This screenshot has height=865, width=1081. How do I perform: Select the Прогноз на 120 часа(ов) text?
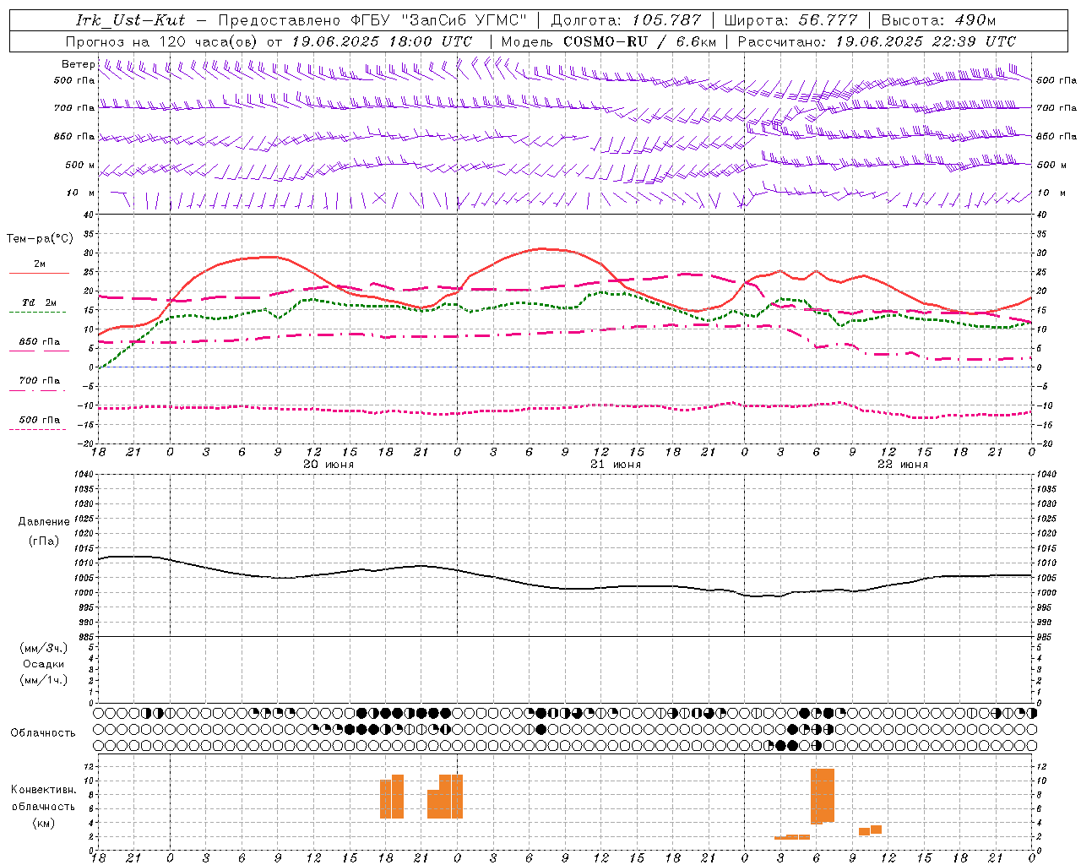coord(162,41)
